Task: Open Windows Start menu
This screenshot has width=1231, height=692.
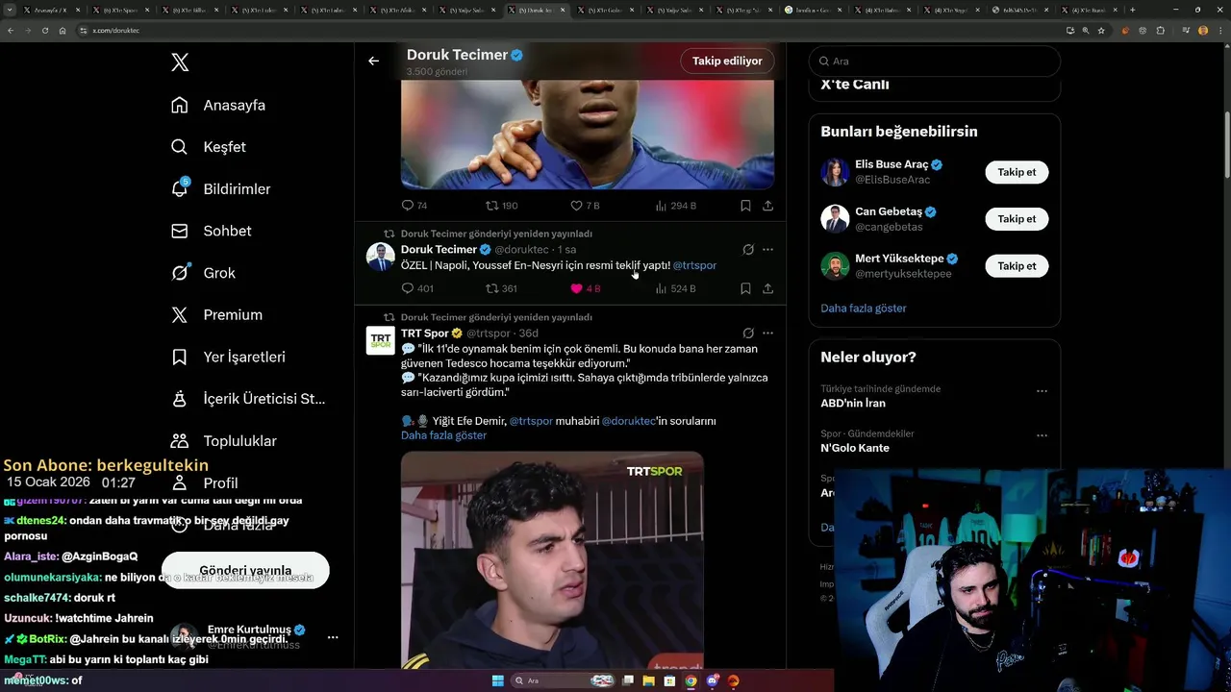Action: [498, 680]
